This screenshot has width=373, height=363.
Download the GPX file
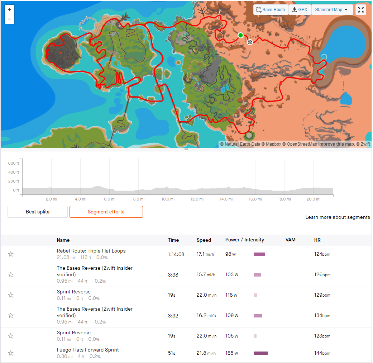[300, 10]
